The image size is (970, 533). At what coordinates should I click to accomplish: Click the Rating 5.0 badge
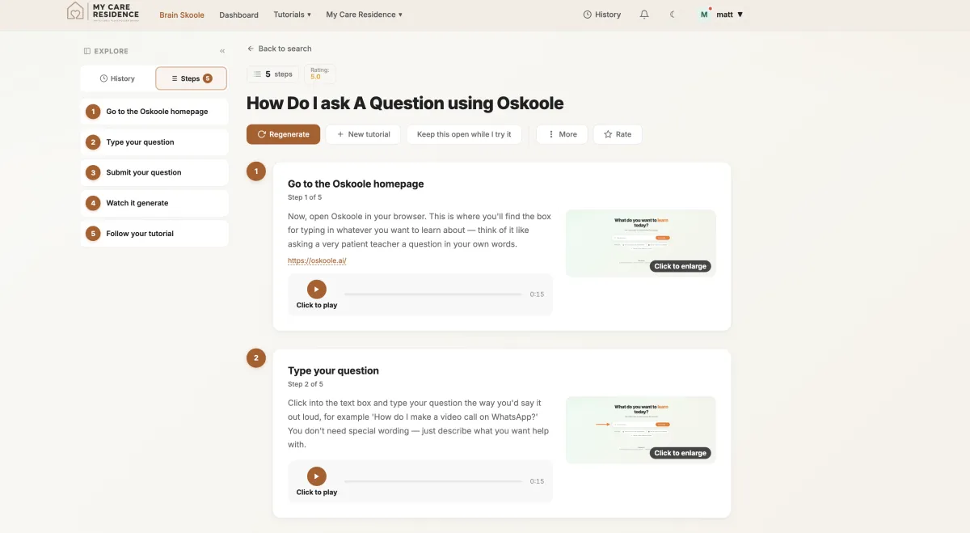click(x=319, y=74)
